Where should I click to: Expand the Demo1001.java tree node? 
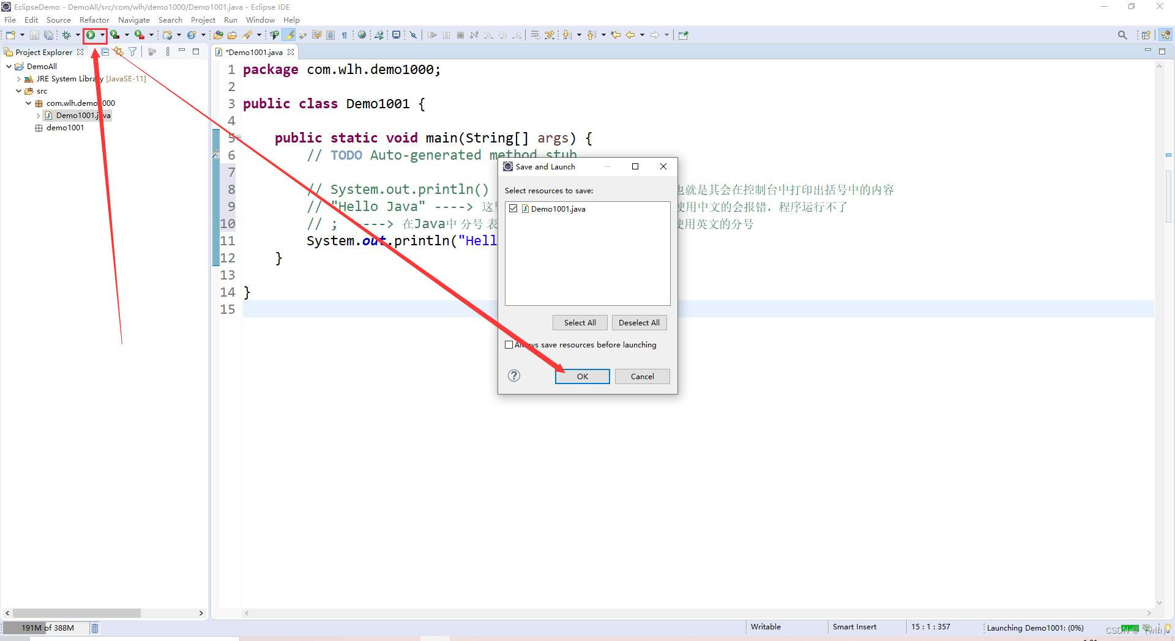[38, 115]
